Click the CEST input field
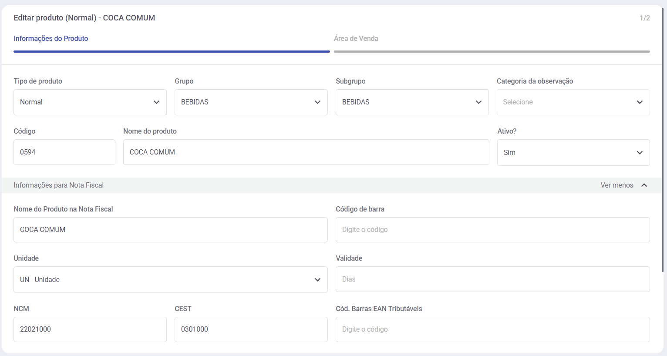Viewport: 667px width, 356px height. [251, 329]
